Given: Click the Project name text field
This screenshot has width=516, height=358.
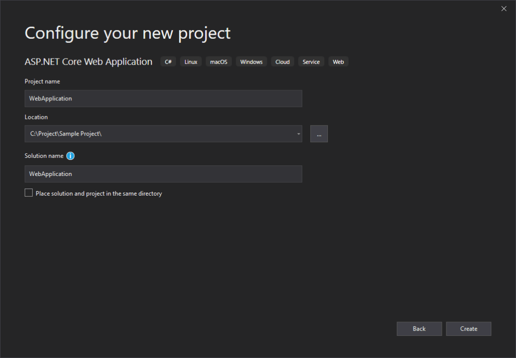Looking at the screenshot, I should (x=163, y=98).
